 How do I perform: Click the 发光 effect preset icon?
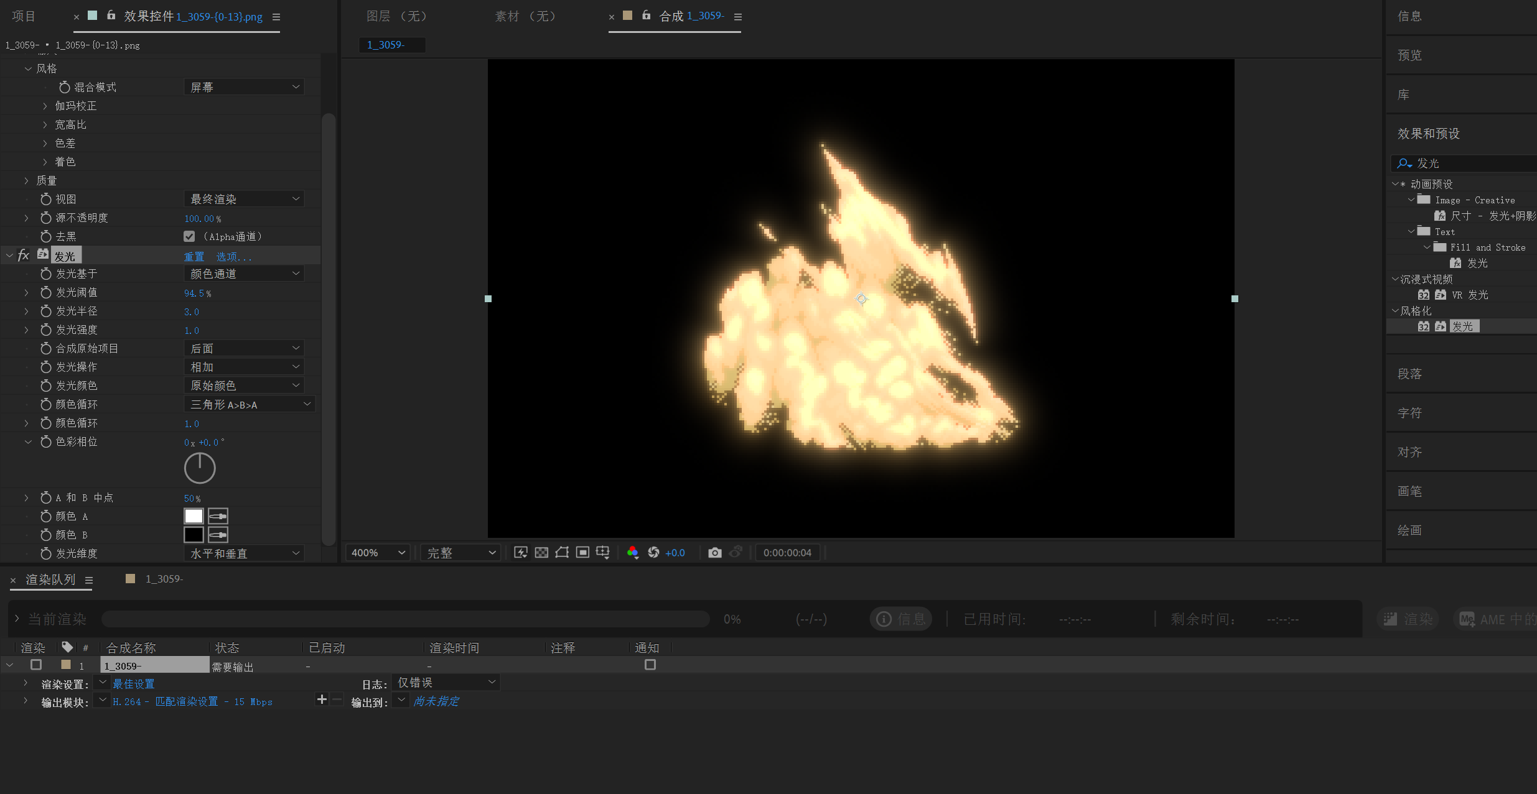pyautogui.click(x=43, y=254)
